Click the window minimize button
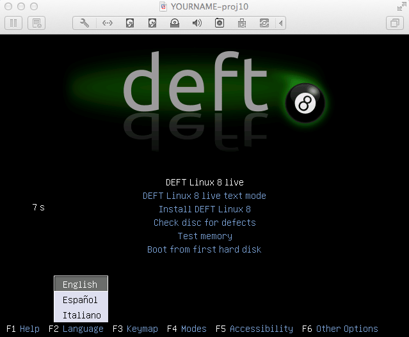 click(21, 6)
